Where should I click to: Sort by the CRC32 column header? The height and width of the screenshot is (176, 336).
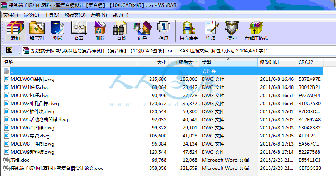[310, 62]
